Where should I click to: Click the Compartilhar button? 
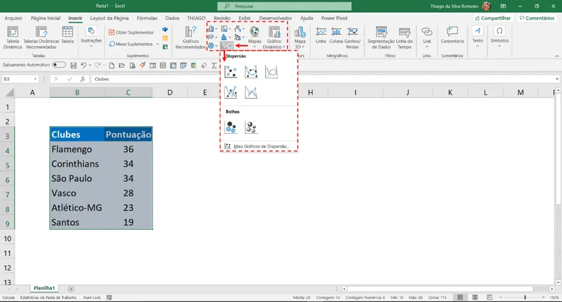[x=493, y=18]
